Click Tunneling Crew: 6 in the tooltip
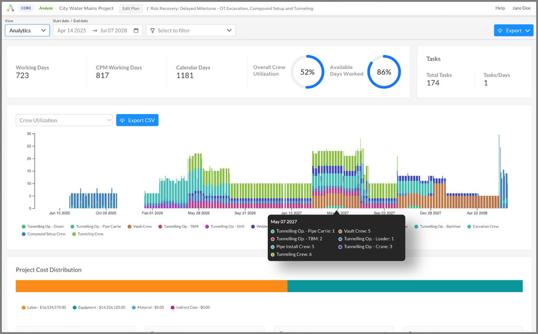 291,255
